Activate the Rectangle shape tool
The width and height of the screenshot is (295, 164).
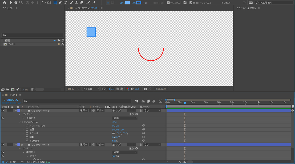55,3
